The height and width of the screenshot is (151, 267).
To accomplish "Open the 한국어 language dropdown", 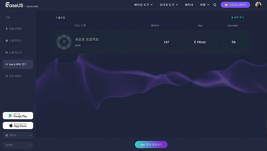I will 18,135.
